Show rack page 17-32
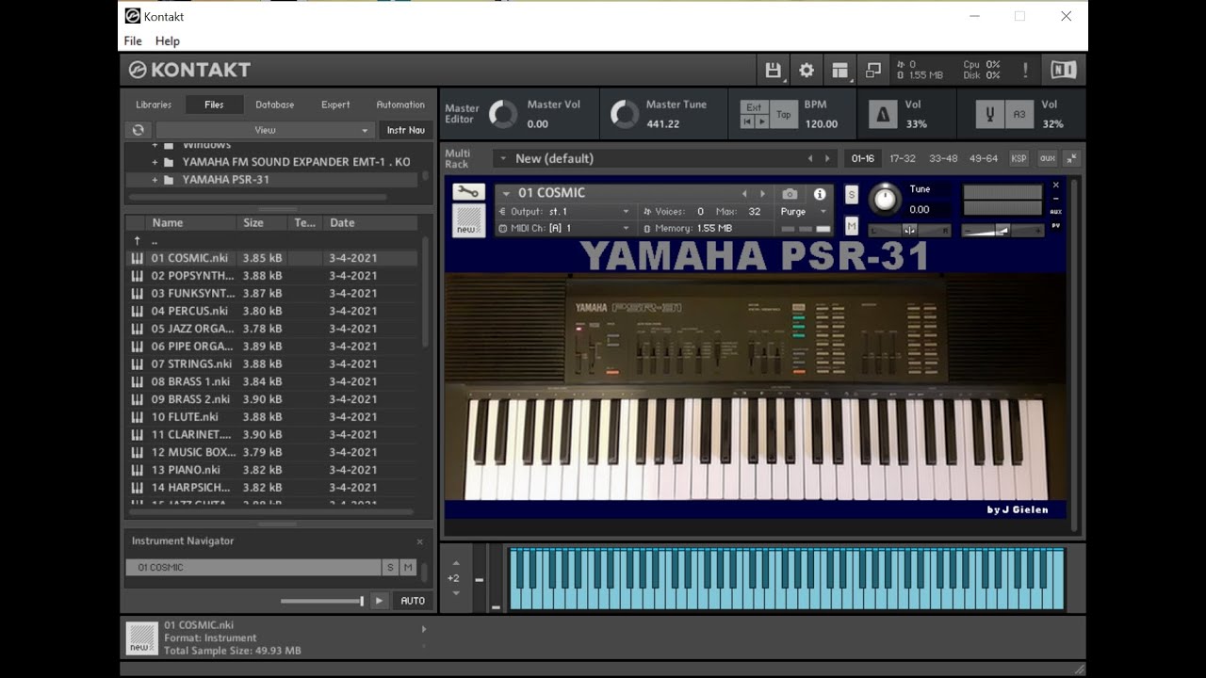 click(x=903, y=158)
